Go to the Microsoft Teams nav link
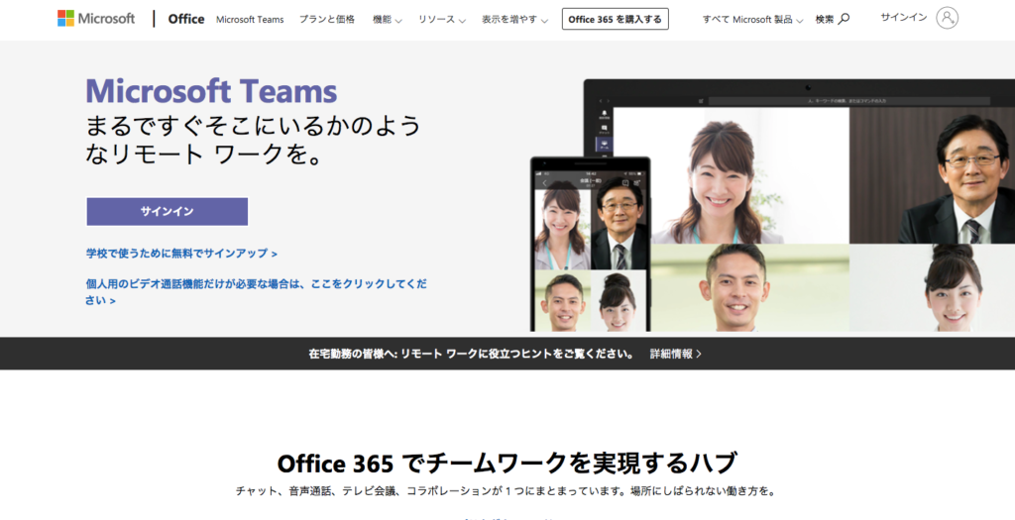 [x=250, y=20]
